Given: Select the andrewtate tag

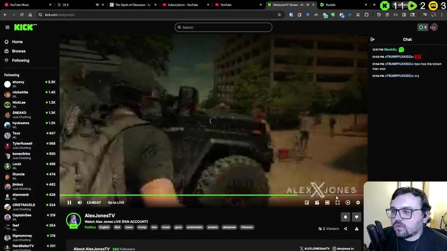Looking at the screenshot, I should [x=195, y=227].
